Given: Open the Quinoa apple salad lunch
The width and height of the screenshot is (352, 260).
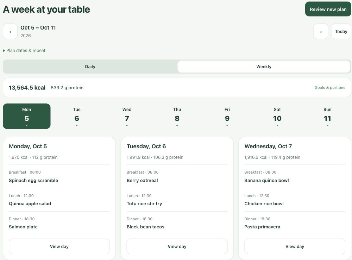Looking at the screenshot, I should click(x=30, y=203).
